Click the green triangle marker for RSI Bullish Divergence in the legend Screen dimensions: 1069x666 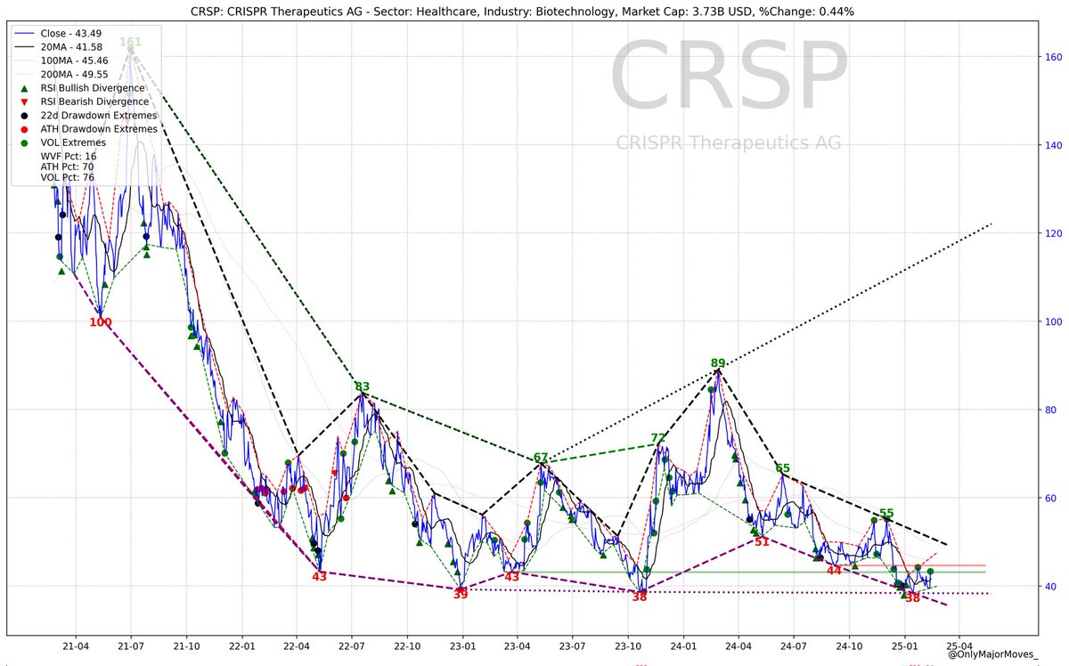tap(25, 86)
